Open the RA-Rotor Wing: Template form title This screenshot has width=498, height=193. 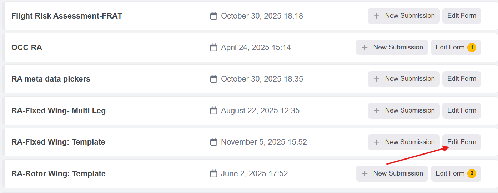point(59,174)
